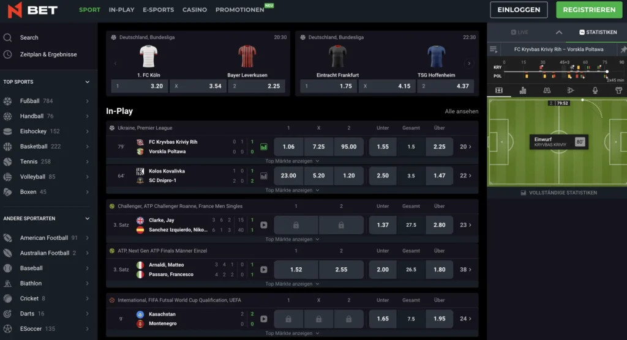Click the Cricket sport icon
Image resolution: width=627 pixels, height=340 pixels.
7,298
